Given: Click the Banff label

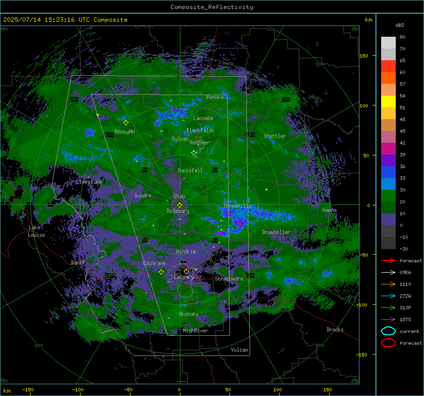Looking at the screenshot, I should pos(78,263).
